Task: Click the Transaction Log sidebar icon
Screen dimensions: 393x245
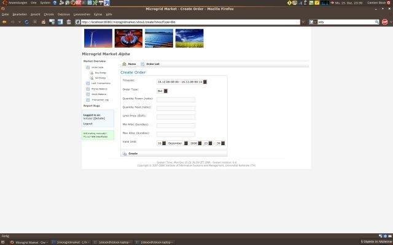Action: click(x=88, y=99)
